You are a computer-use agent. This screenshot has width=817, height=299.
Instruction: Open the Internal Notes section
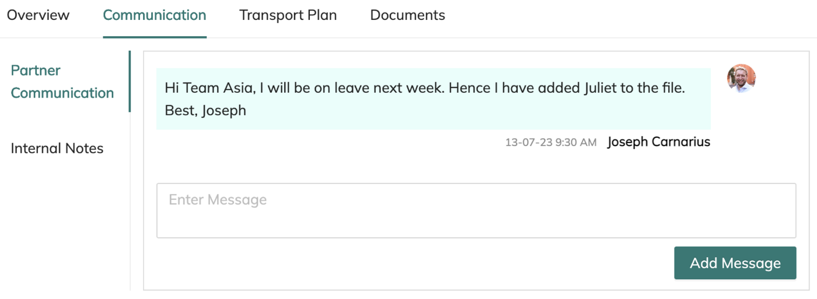point(57,148)
